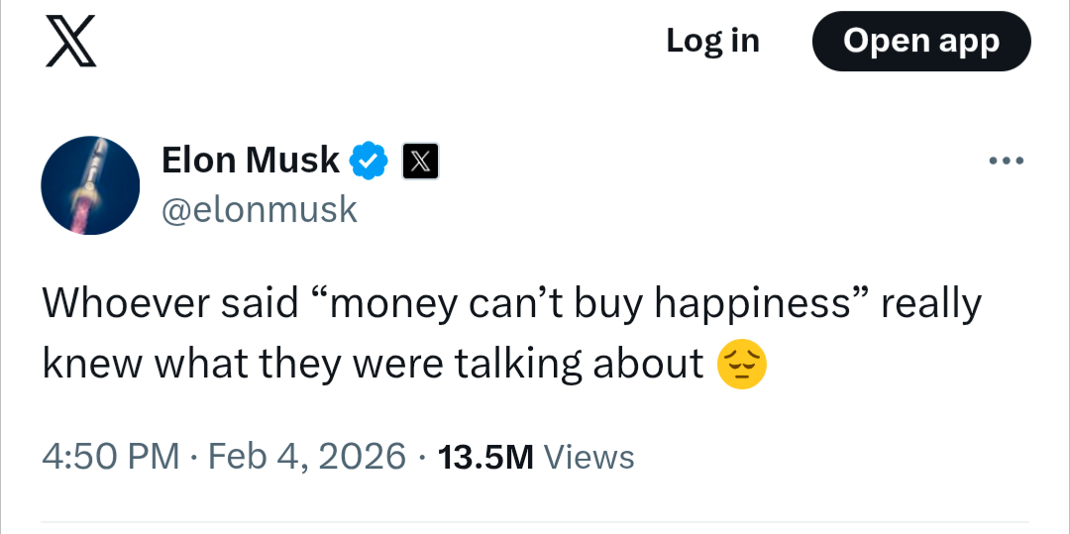Click the pensive face emoji in the post
This screenshot has width=1070, height=534.
click(x=741, y=365)
